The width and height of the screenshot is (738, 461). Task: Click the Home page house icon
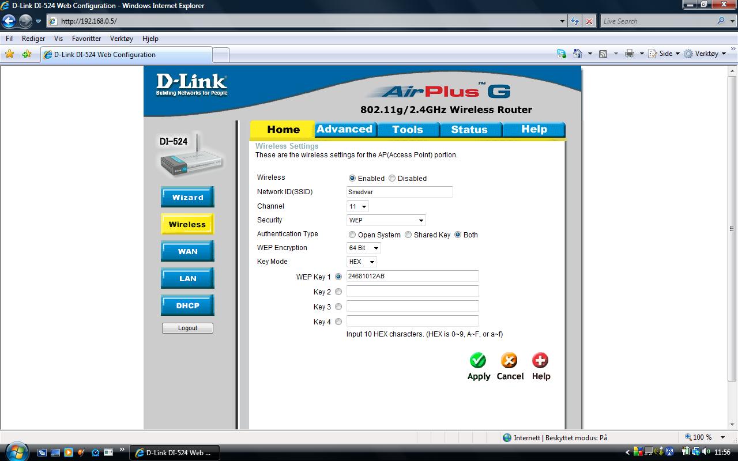coord(578,54)
